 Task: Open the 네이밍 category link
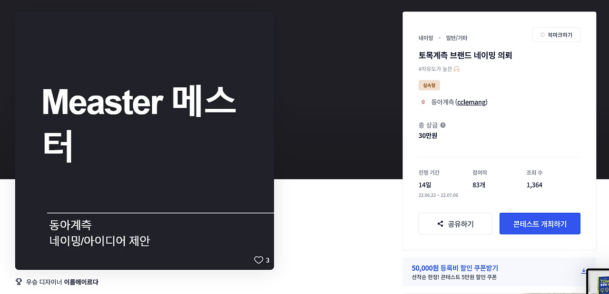pos(425,38)
